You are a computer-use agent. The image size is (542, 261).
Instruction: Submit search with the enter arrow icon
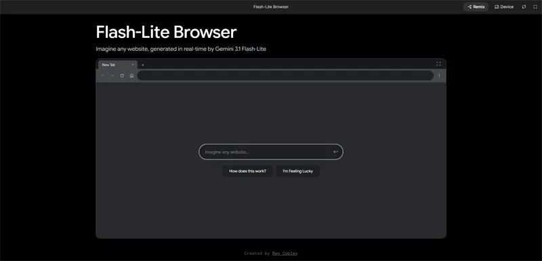pos(335,152)
